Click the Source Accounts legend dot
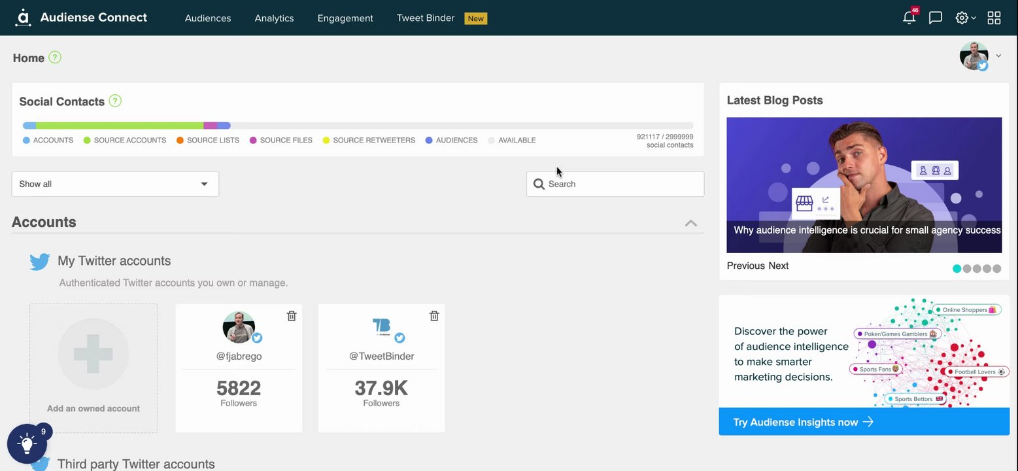Screen dimensions: 1018x471 point(87,140)
